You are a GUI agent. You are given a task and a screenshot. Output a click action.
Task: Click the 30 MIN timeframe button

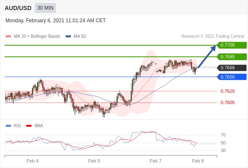coord(45,8)
